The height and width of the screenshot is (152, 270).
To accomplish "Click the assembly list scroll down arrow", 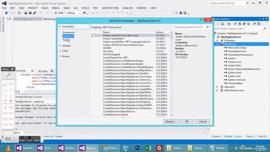I will click(x=172, y=115).
